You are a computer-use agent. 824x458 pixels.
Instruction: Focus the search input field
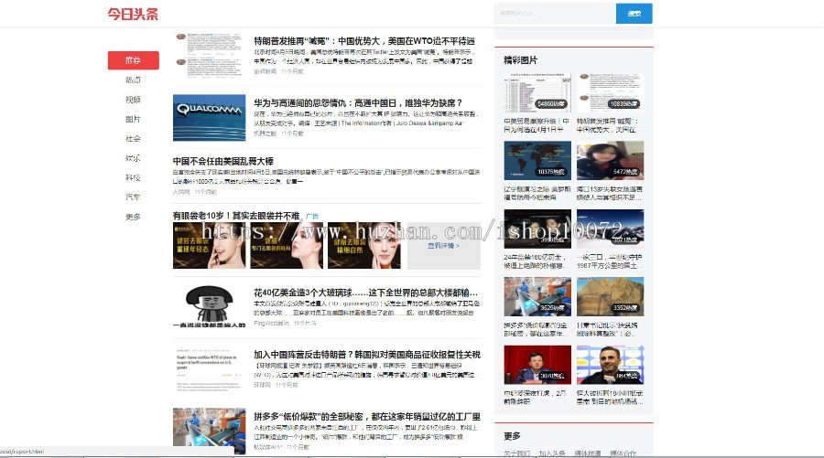pyautogui.click(x=555, y=13)
